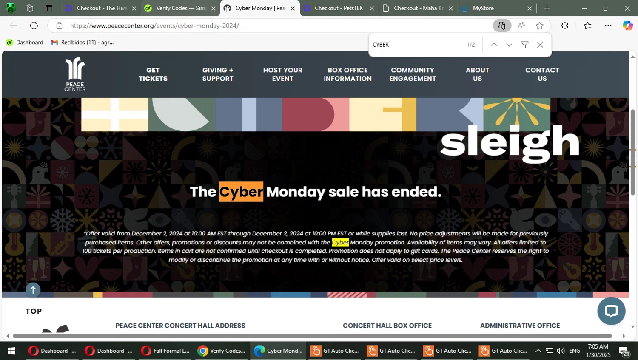Open browser Extensions puzzle icon
Image resolution: width=638 pixels, height=360 pixels.
pyautogui.click(x=564, y=26)
